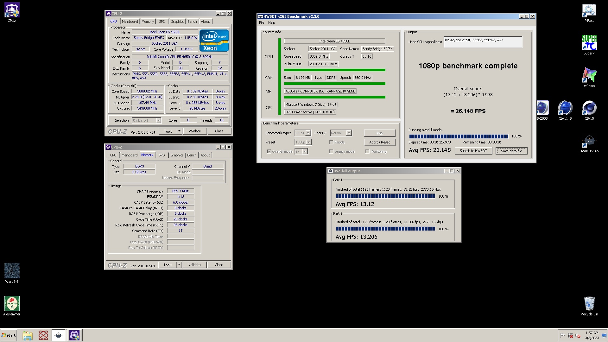Click the Overkill output window title icon
Viewport: 608px width, 342px height.
[330, 171]
